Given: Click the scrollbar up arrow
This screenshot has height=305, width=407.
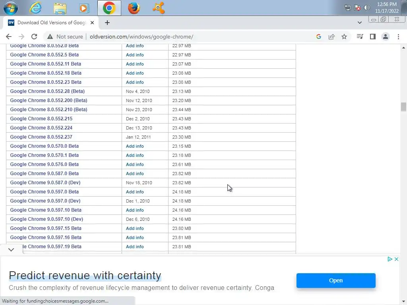Looking at the screenshot, I should (403, 48).
